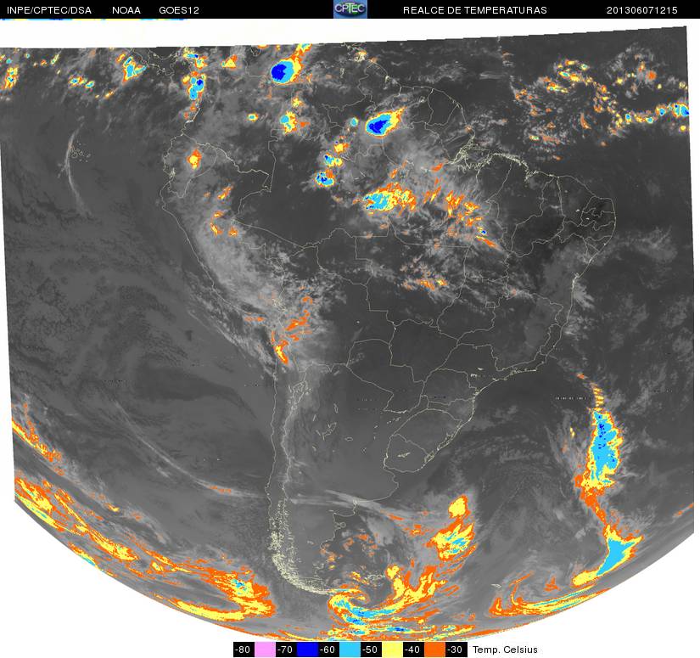Click the pink legend color swatch
The width and height of the screenshot is (700, 658).
coord(265,650)
